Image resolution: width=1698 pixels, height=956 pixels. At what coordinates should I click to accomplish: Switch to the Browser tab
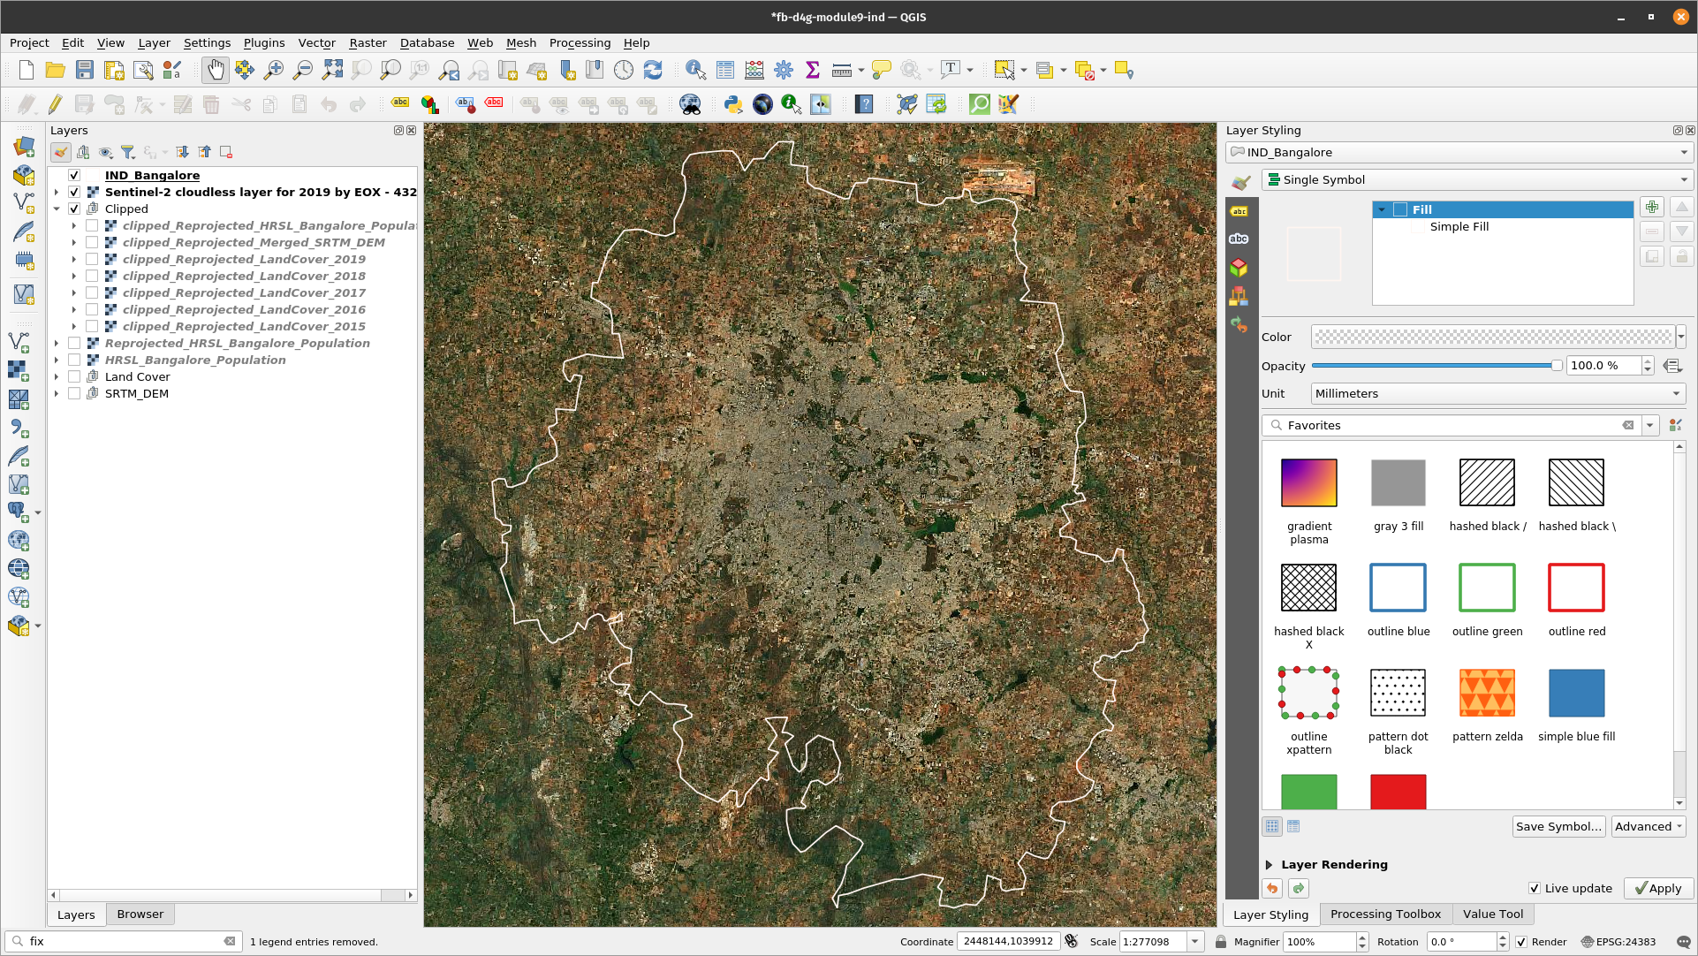[x=139, y=913]
